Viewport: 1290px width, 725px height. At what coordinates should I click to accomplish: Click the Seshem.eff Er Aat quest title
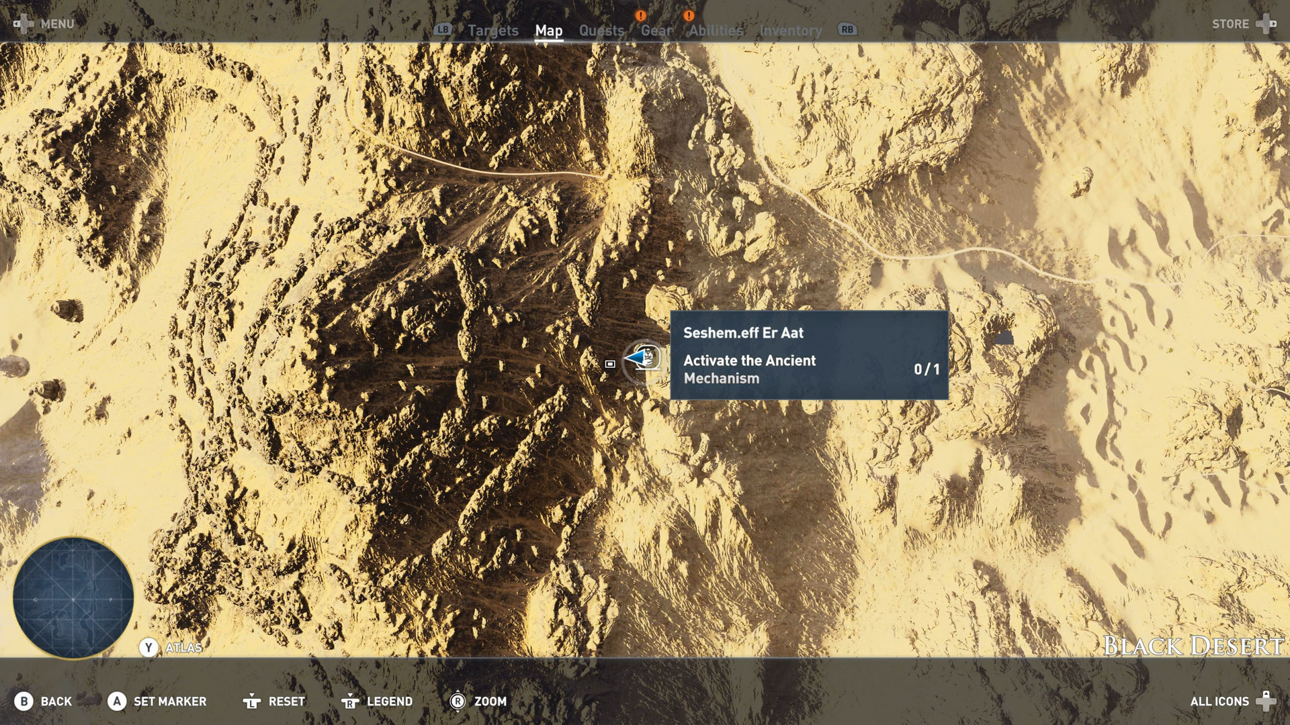pos(743,333)
